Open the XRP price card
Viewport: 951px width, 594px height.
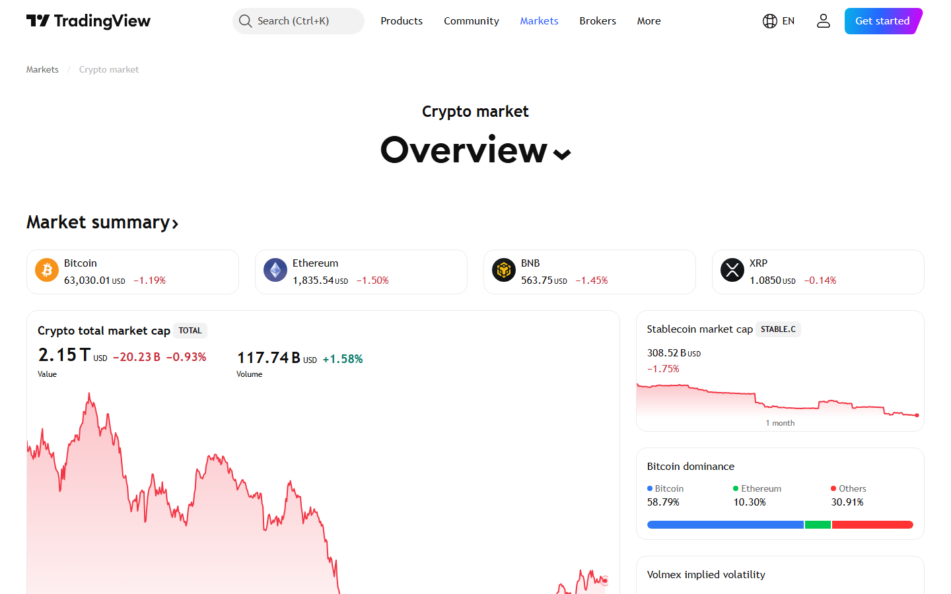pos(818,272)
